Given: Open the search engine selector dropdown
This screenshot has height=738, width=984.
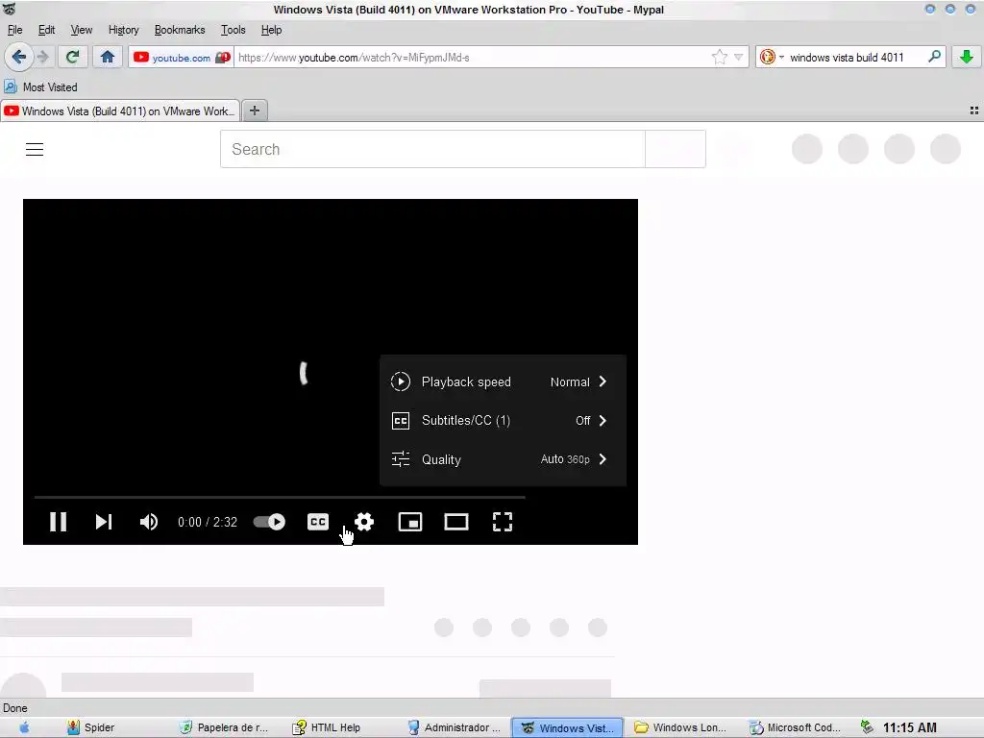Looking at the screenshot, I should point(772,57).
